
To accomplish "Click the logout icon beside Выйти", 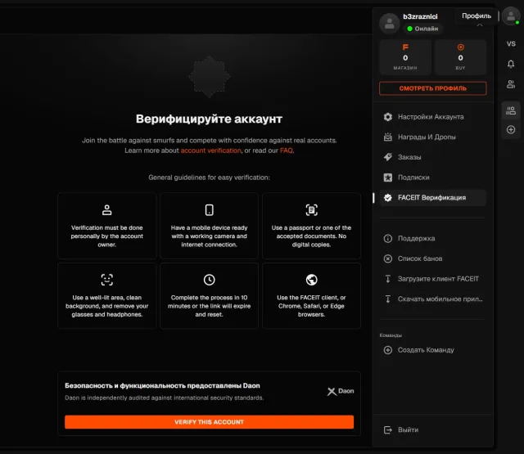I will click(387, 429).
